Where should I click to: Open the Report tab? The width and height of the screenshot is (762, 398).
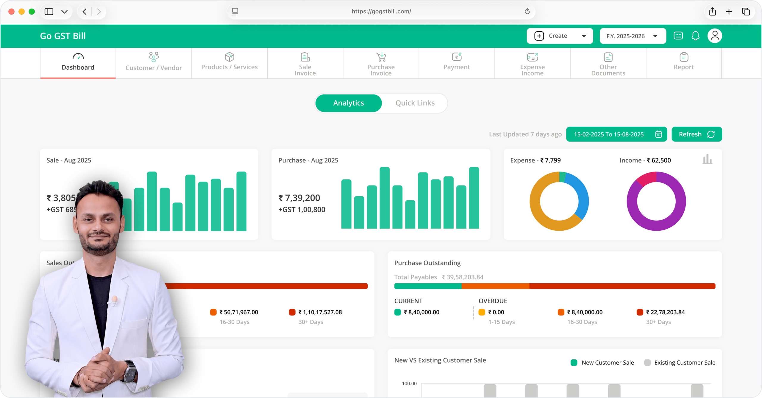tap(684, 63)
